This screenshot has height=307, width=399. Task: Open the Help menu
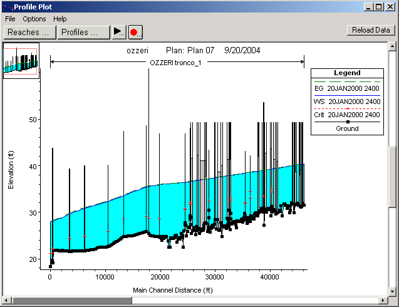(60, 19)
